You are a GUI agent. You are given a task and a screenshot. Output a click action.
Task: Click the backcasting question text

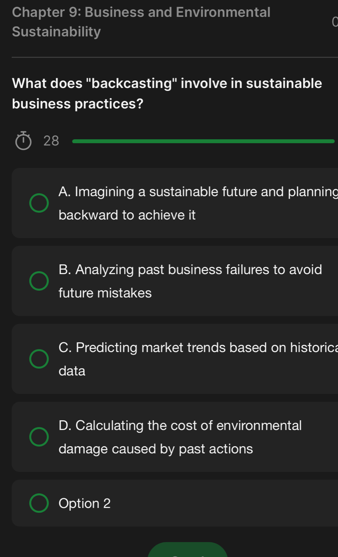click(x=167, y=93)
